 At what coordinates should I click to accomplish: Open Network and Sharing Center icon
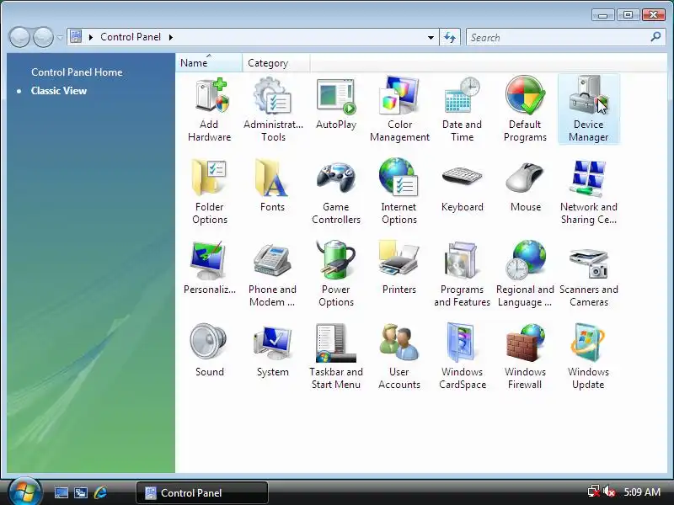pyautogui.click(x=588, y=192)
